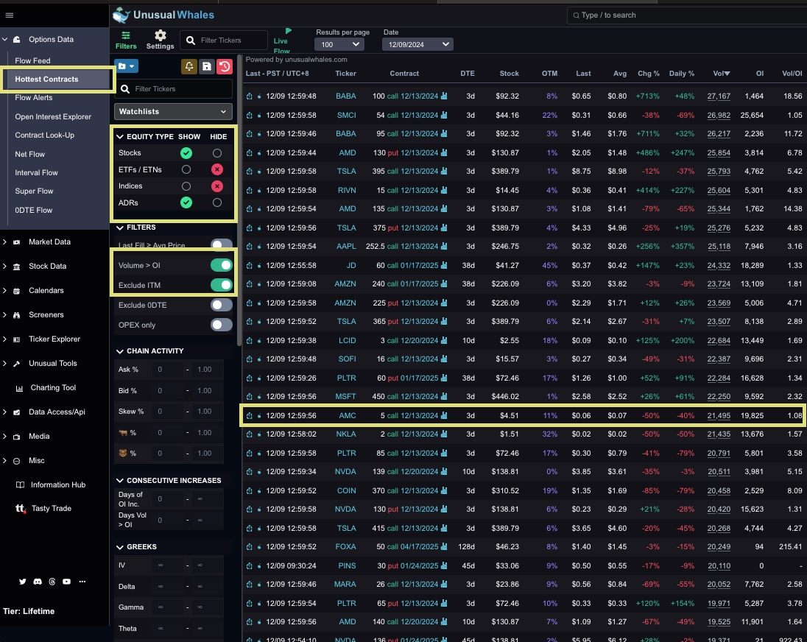Select Show radio for Indices
Viewport: 807px width, 642px height.
pyautogui.click(x=186, y=186)
